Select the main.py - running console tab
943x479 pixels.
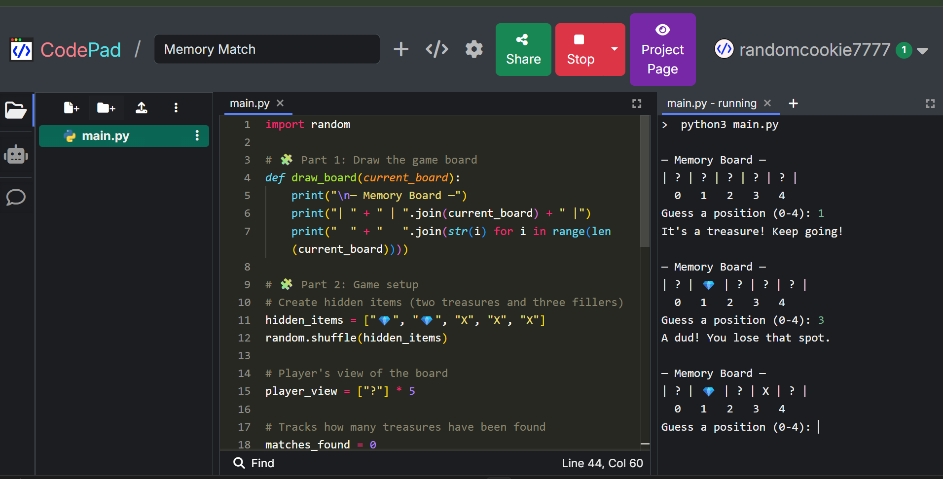pos(711,103)
